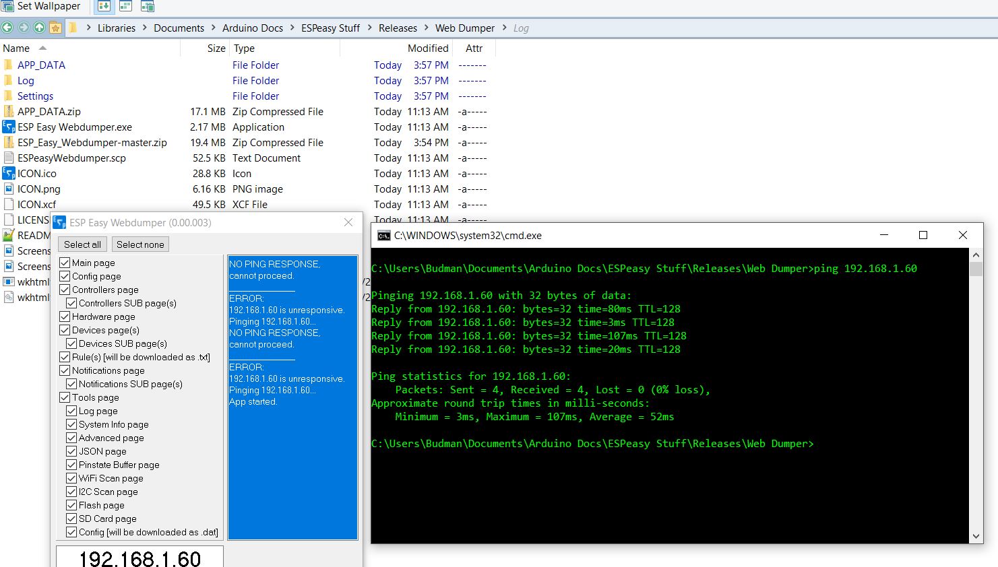This screenshot has height=567, width=998.
Task: Click the ICON.ico file icon
Action: click(8, 173)
